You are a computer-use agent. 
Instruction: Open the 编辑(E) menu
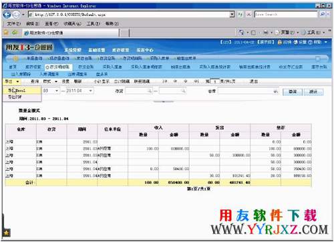pyautogui.click(x=33, y=23)
